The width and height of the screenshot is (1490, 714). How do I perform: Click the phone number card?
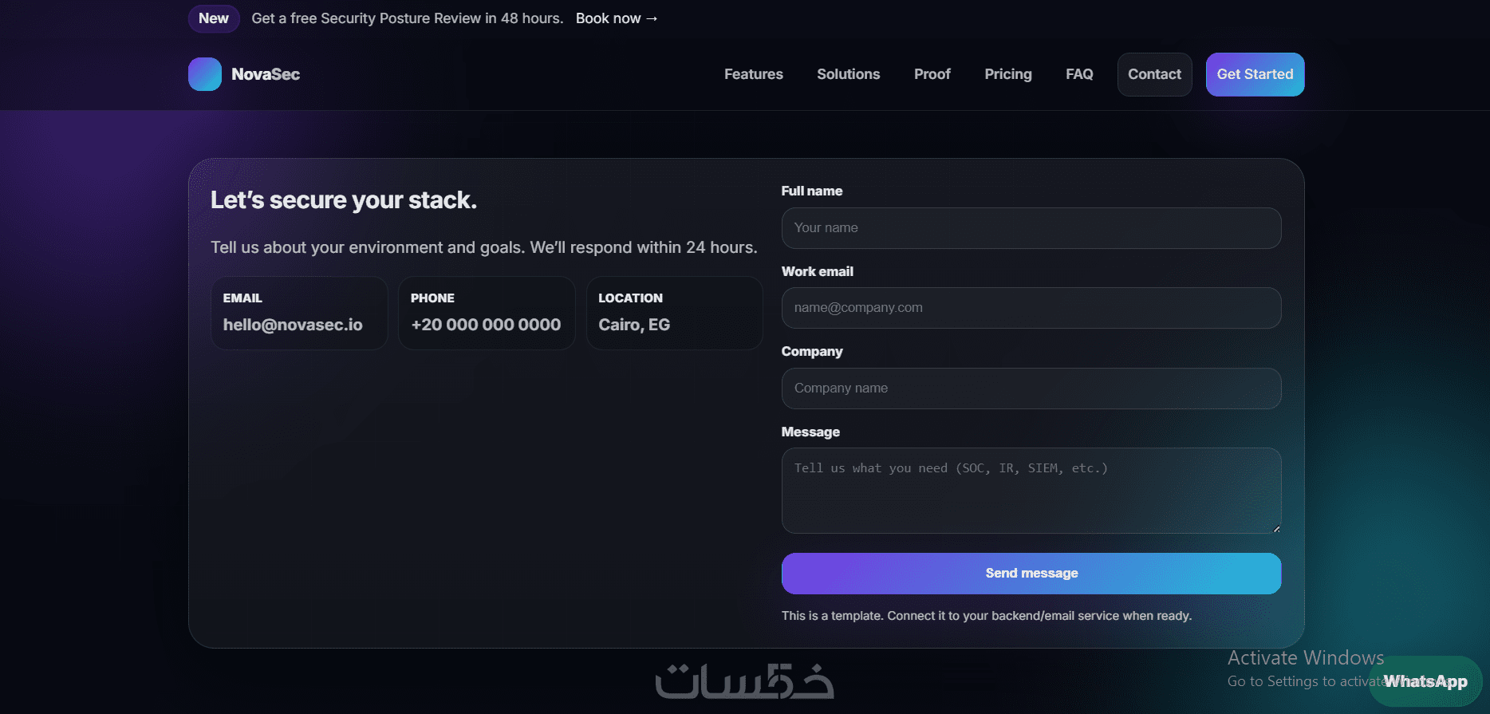487,313
